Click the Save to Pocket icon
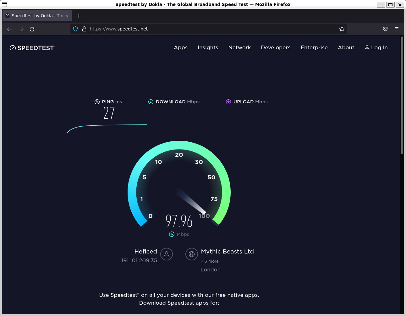 click(385, 29)
